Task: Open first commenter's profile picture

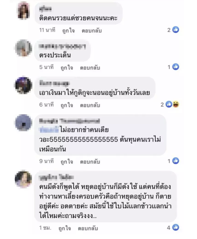Action: coord(23,11)
